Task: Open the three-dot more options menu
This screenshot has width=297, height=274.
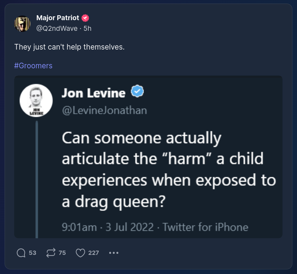Action: (x=114, y=253)
